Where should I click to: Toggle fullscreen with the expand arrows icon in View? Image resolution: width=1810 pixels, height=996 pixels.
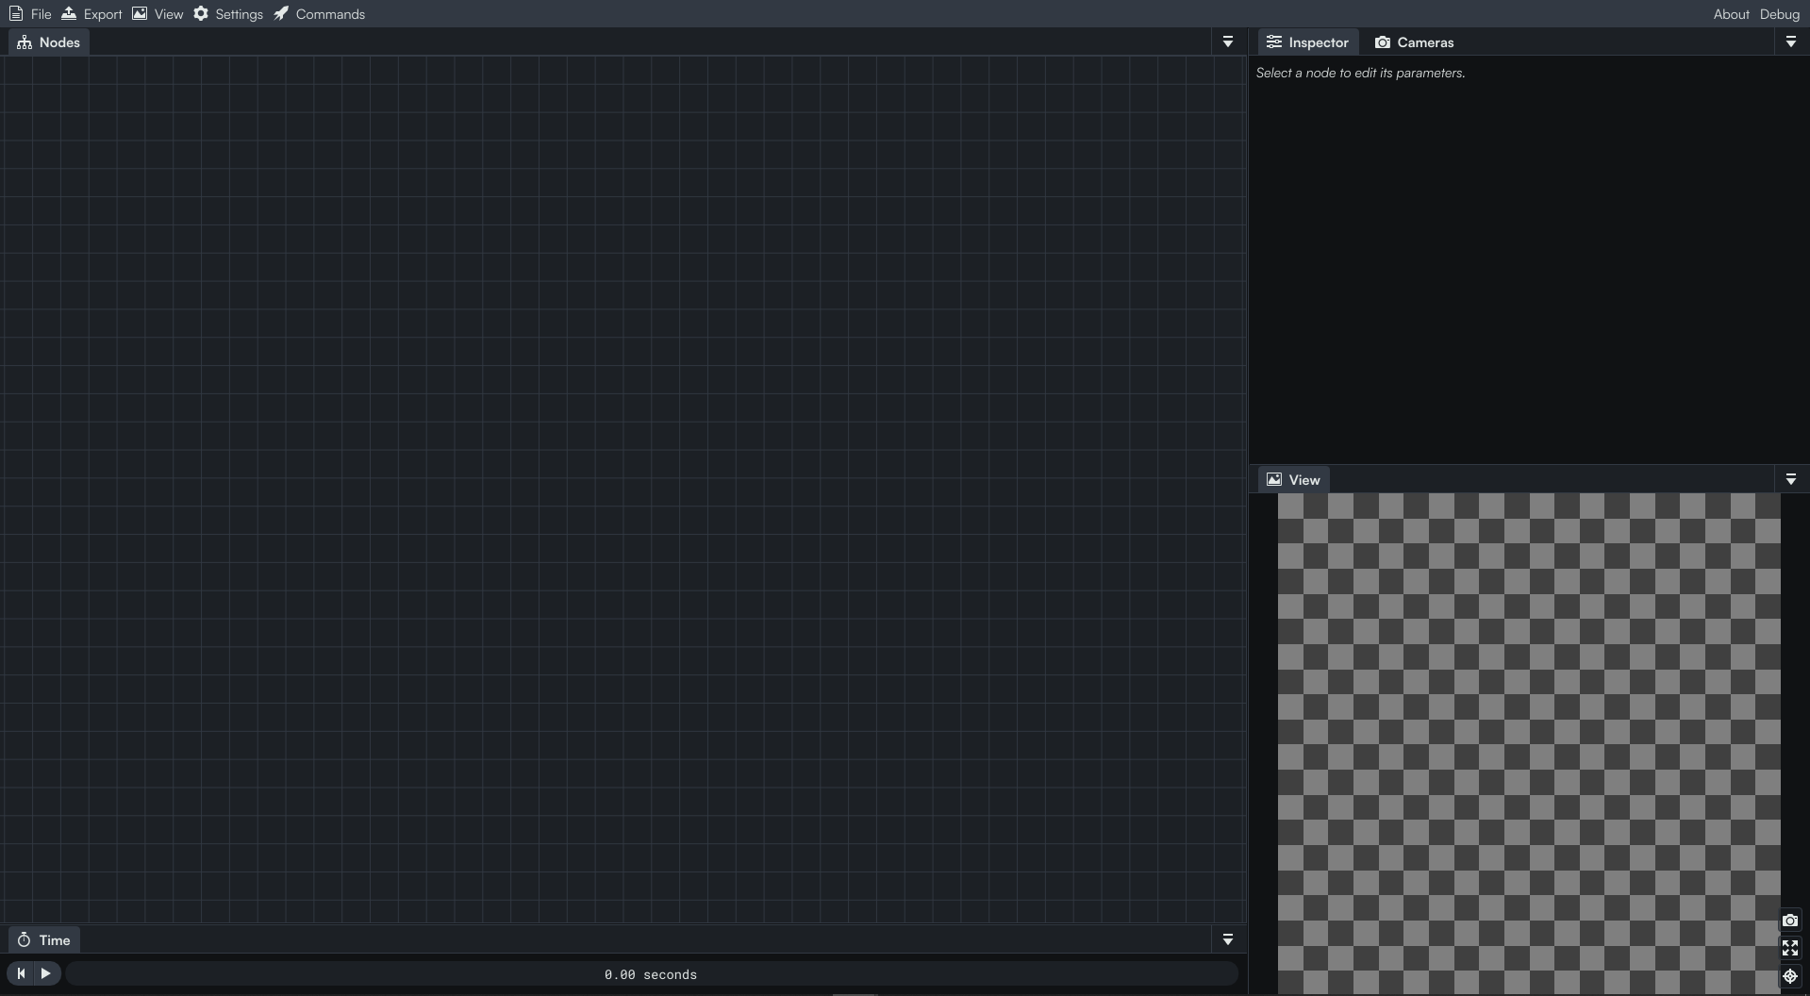(x=1789, y=948)
